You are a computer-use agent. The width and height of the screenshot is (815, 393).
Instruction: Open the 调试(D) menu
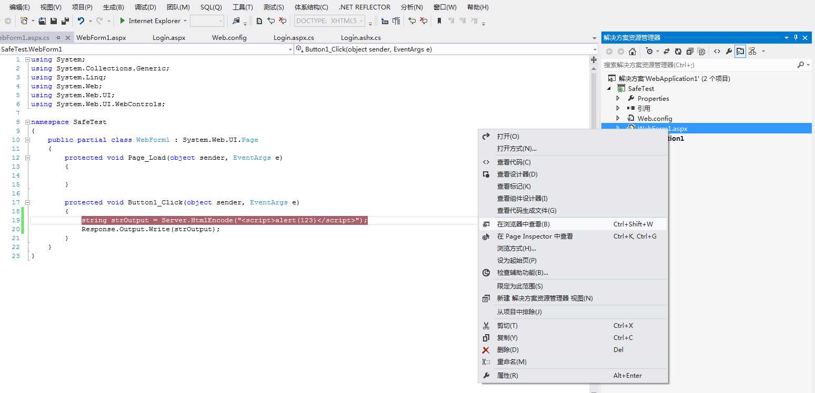pyautogui.click(x=145, y=7)
